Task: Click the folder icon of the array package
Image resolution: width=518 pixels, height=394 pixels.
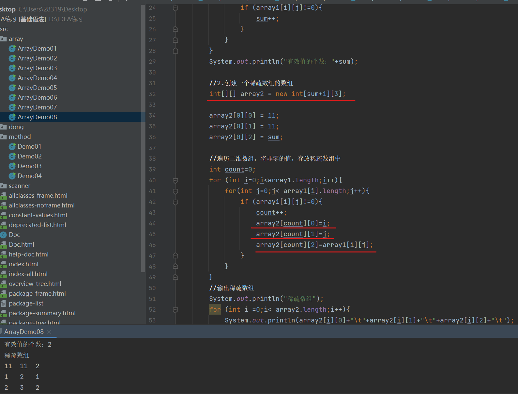Action: click(x=4, y=39)
